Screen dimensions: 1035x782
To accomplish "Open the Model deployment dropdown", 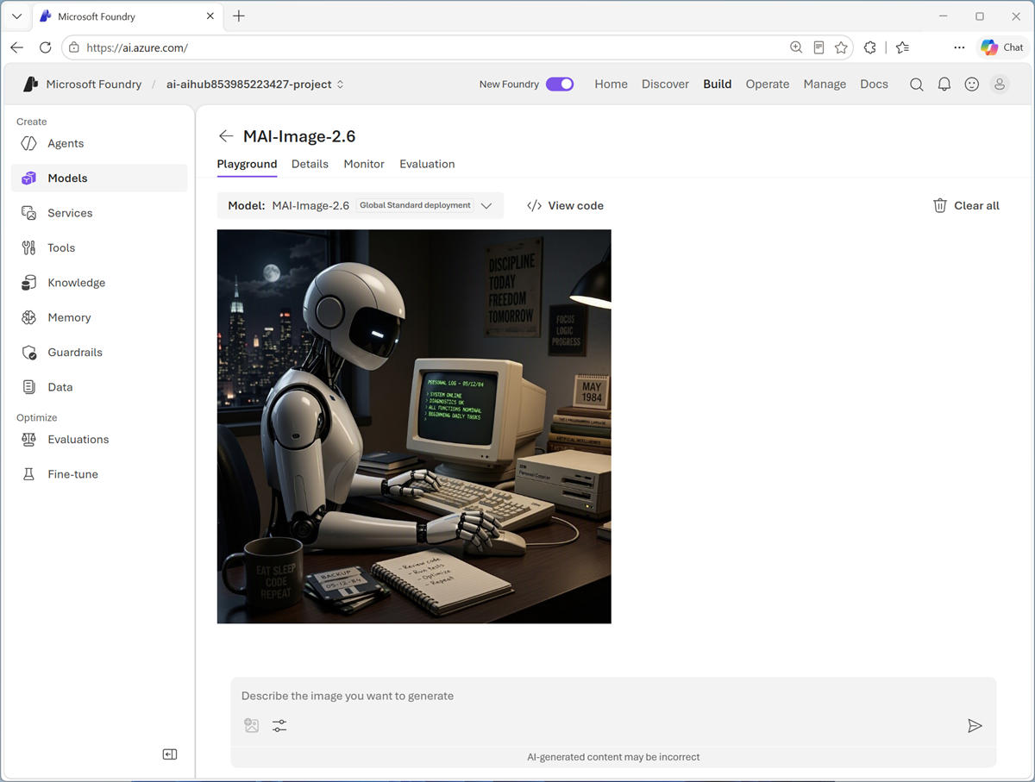I will coord(361,206).
